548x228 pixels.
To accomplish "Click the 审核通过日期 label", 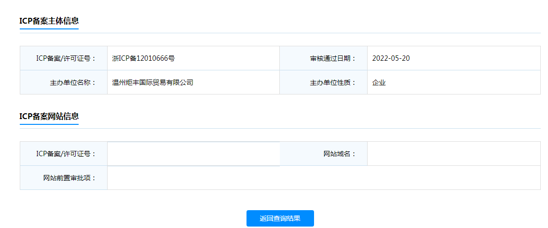I will tap(333, 58).
